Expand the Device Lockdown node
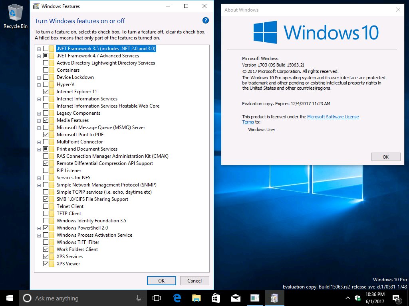Image resolution: width=409 pixels, height=306 pixels. point(39,78)
